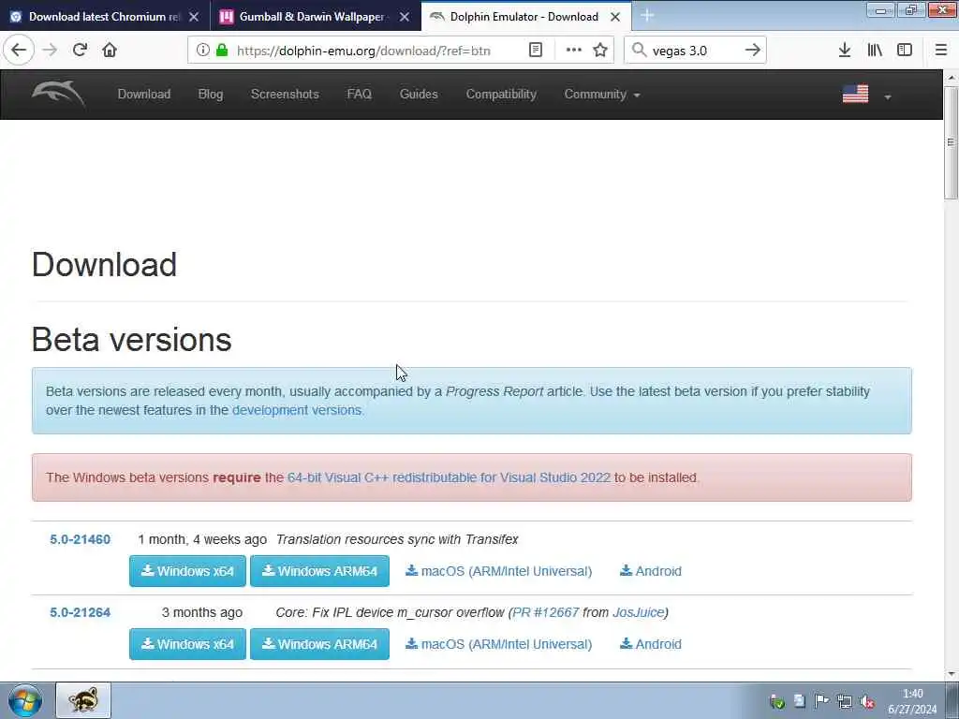The width and height of the screenshot is (959, 719).
Task: Open the Windows Start orb
Action: point(25,700)
